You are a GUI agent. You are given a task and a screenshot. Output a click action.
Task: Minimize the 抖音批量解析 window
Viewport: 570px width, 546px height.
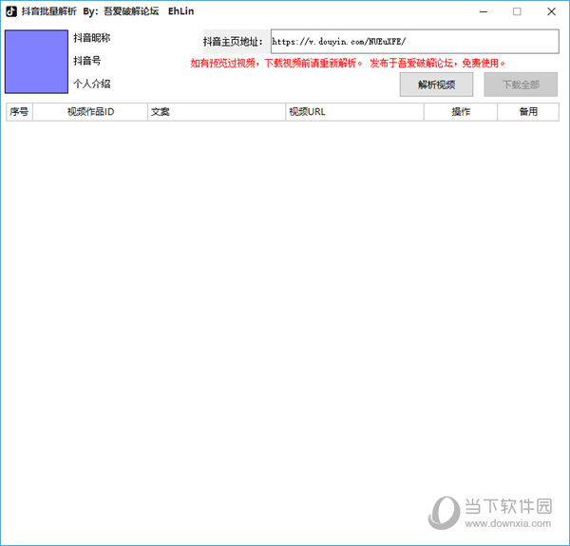[x=484, y=11]
